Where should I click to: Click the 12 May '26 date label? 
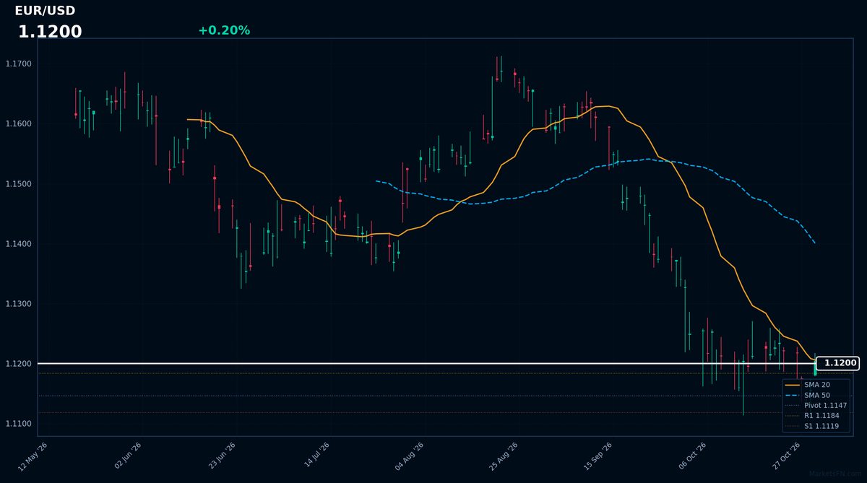point(33,456)
